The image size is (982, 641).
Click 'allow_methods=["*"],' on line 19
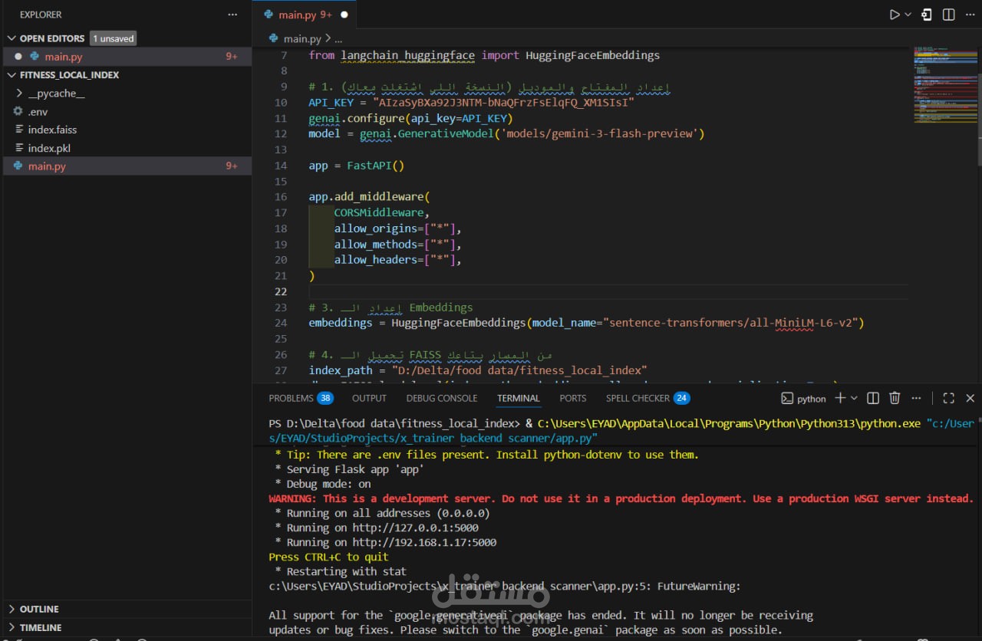point(397,244)
